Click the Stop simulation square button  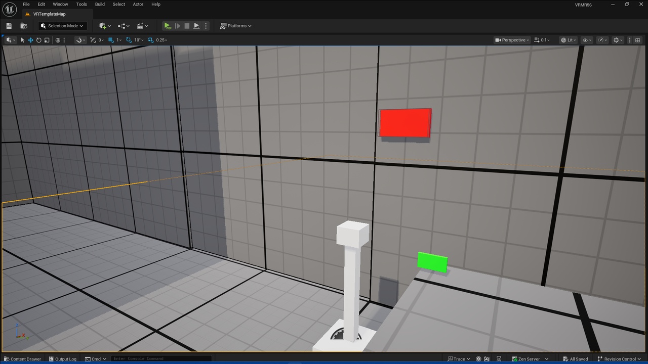pos(187,26)
